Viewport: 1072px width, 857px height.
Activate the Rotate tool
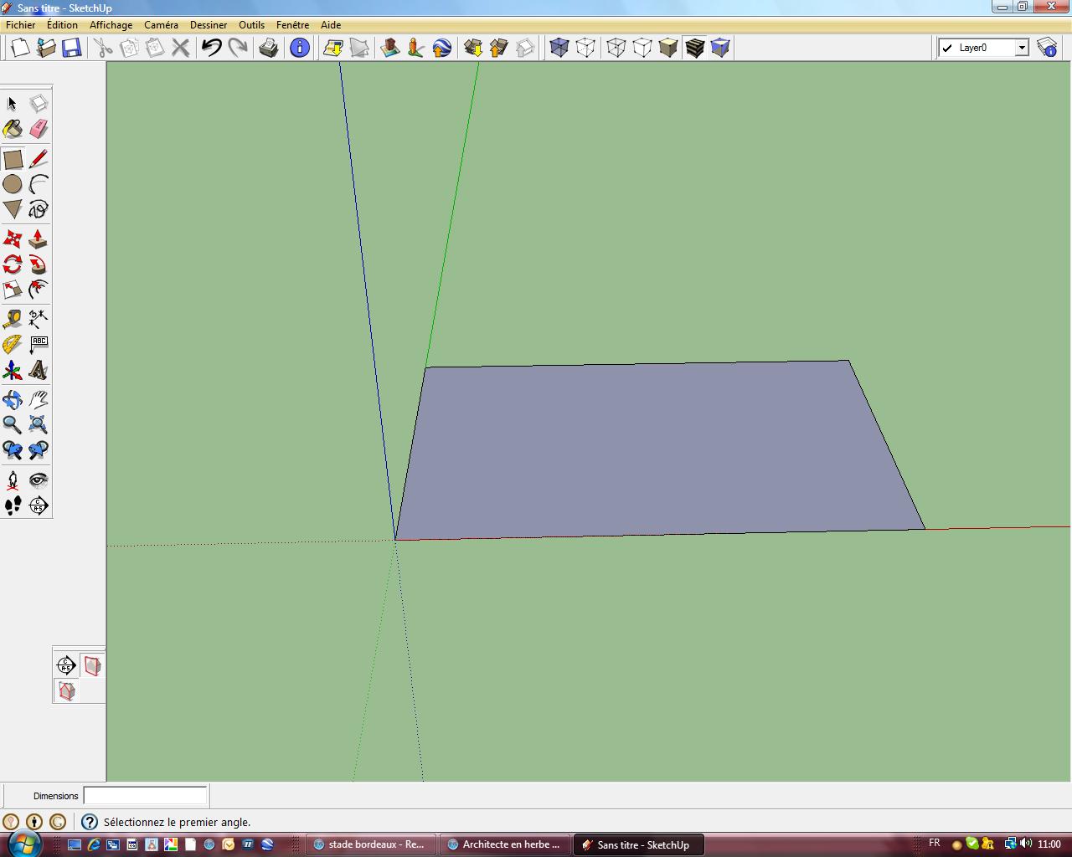tap(13, 264)
